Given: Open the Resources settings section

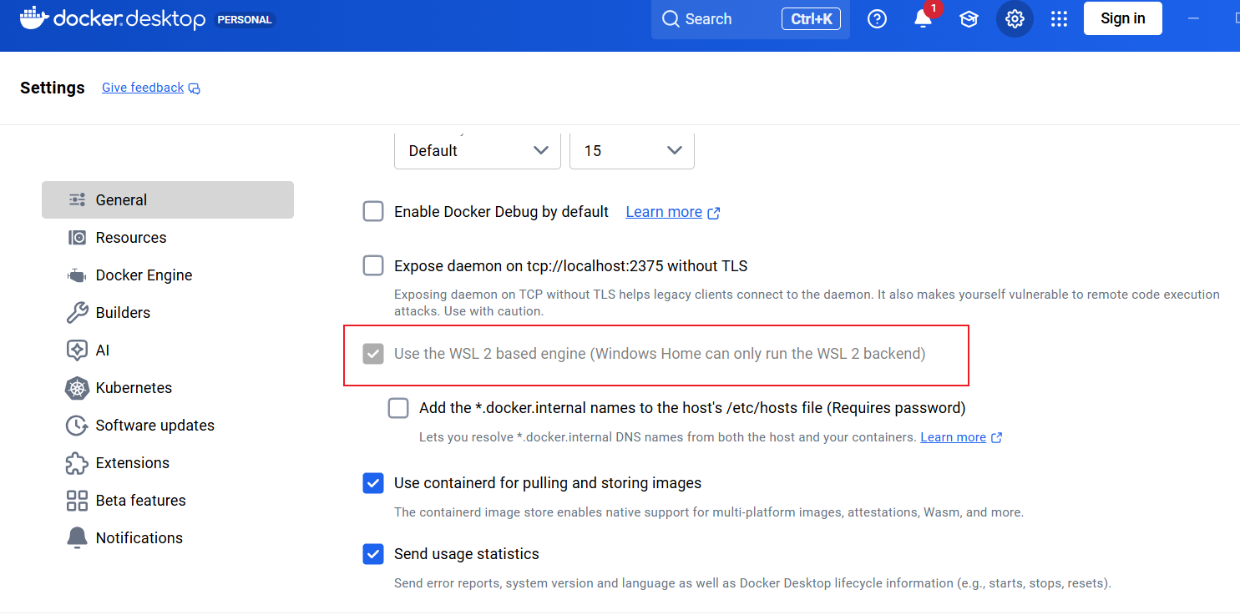Looking at the screenshot, I should 168,238.
